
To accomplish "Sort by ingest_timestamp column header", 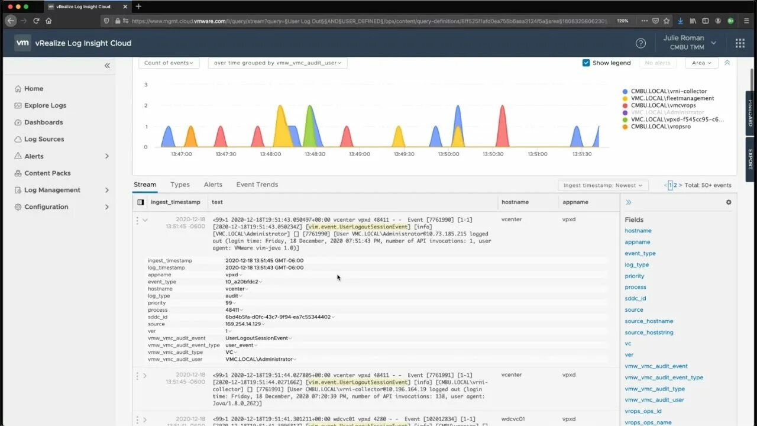I will point(176,202).
